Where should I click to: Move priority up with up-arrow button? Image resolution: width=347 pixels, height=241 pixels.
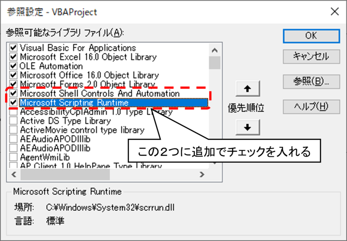[x=247, y=89]
